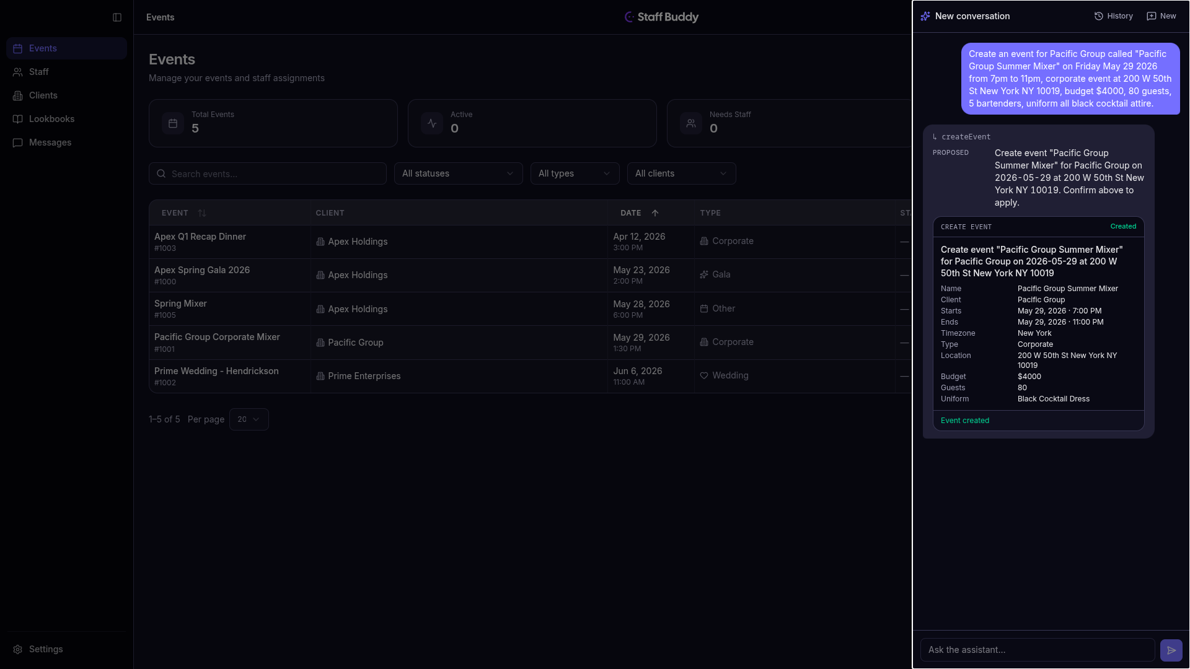Click the Active pulse icon

(432, 123)
